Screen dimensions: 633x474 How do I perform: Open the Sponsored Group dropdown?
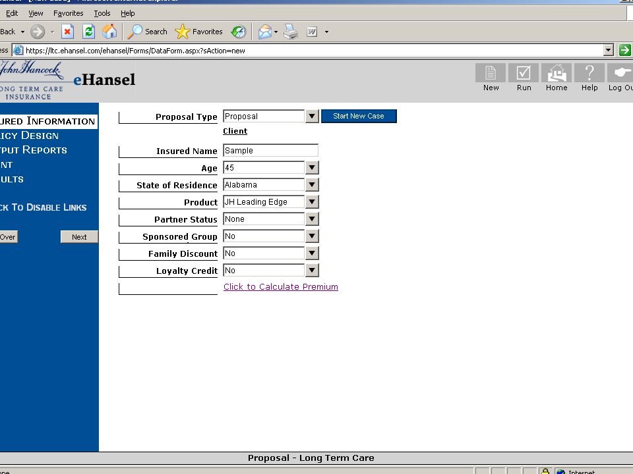(312, 236)
